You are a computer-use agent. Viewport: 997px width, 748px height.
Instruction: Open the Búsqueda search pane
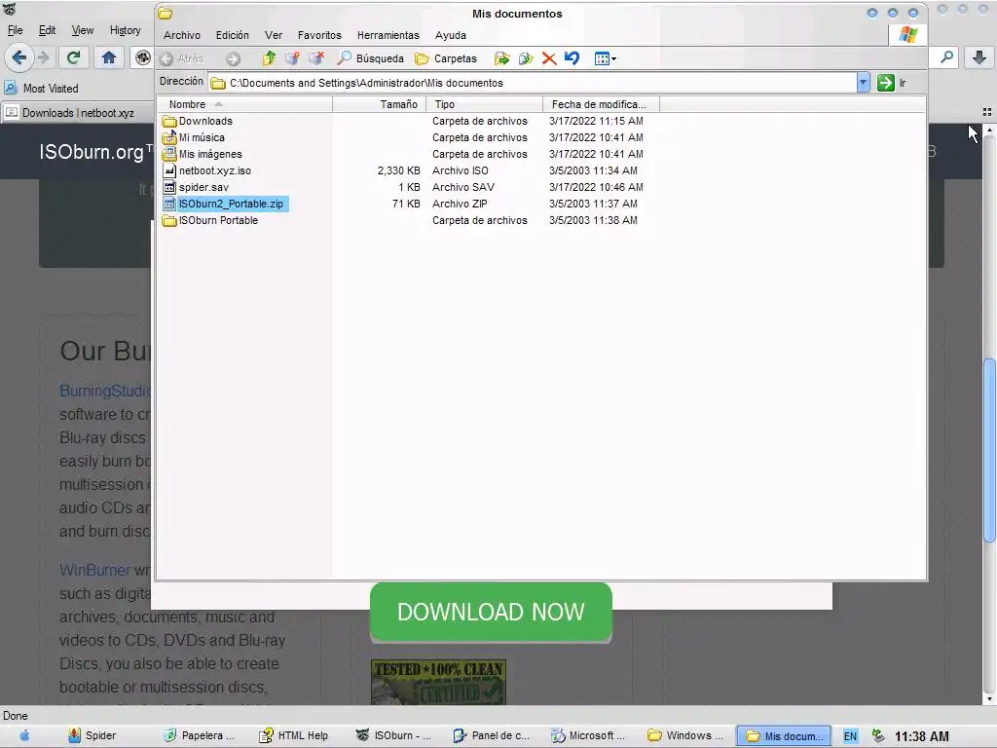tap(370, 58)
